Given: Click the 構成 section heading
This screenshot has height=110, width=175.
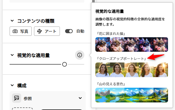Looking at the screenshot, I should [x=22, y=86].
